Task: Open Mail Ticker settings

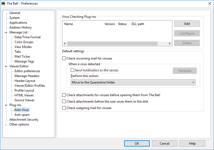Action: [x=22, y=57]
